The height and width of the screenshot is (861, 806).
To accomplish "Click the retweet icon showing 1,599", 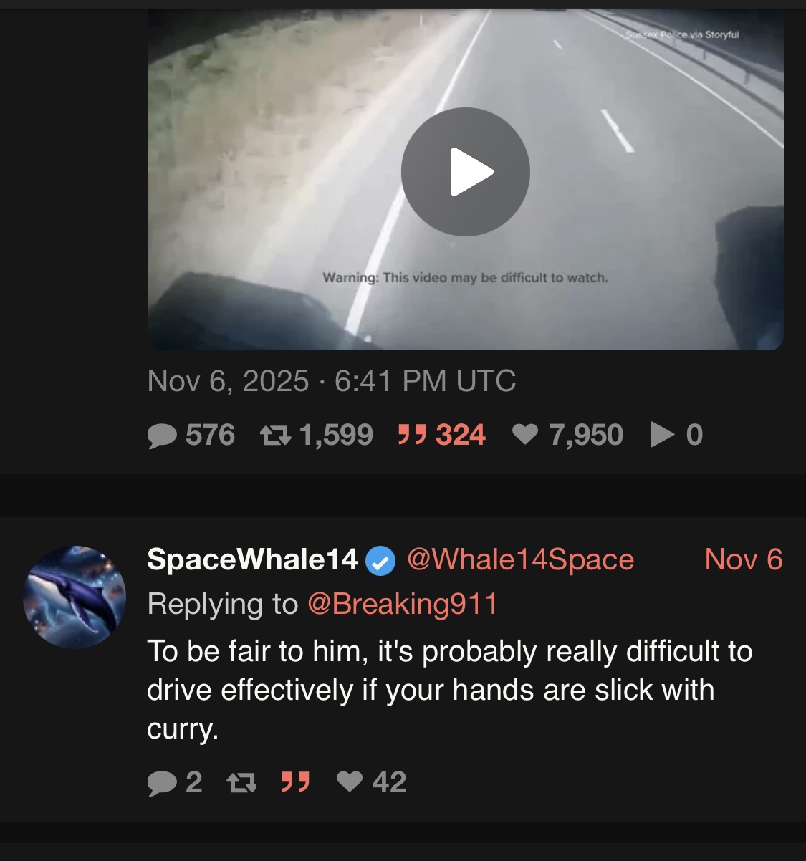I will [x=275, y=436].
